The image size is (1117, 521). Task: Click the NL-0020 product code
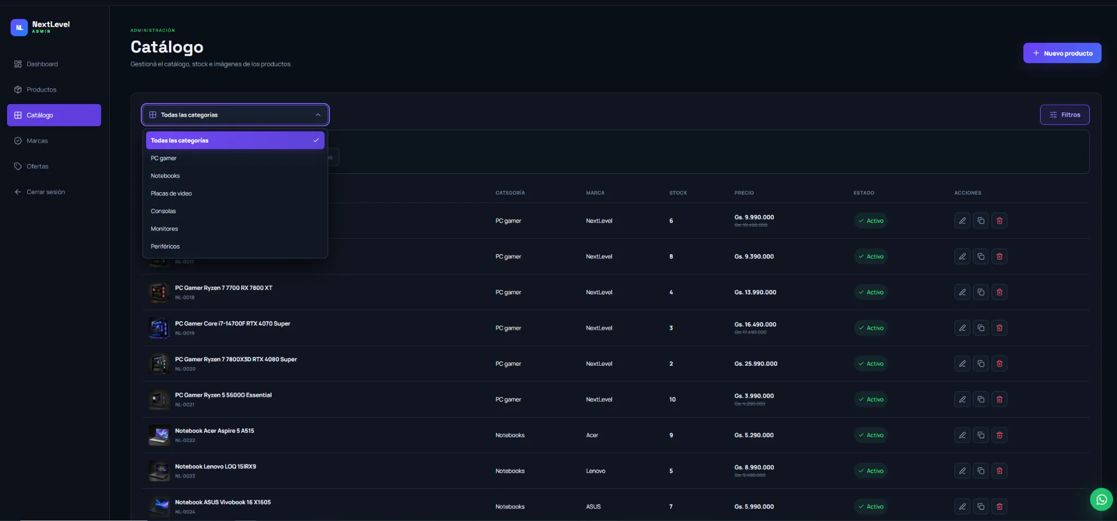click(x=185, y=369)
